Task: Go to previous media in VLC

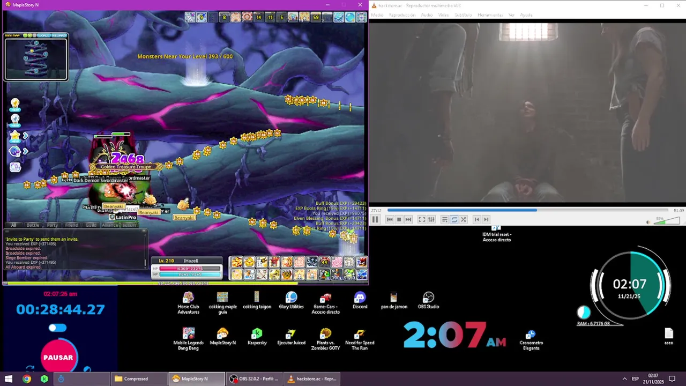Action: (x=390, y=219)
